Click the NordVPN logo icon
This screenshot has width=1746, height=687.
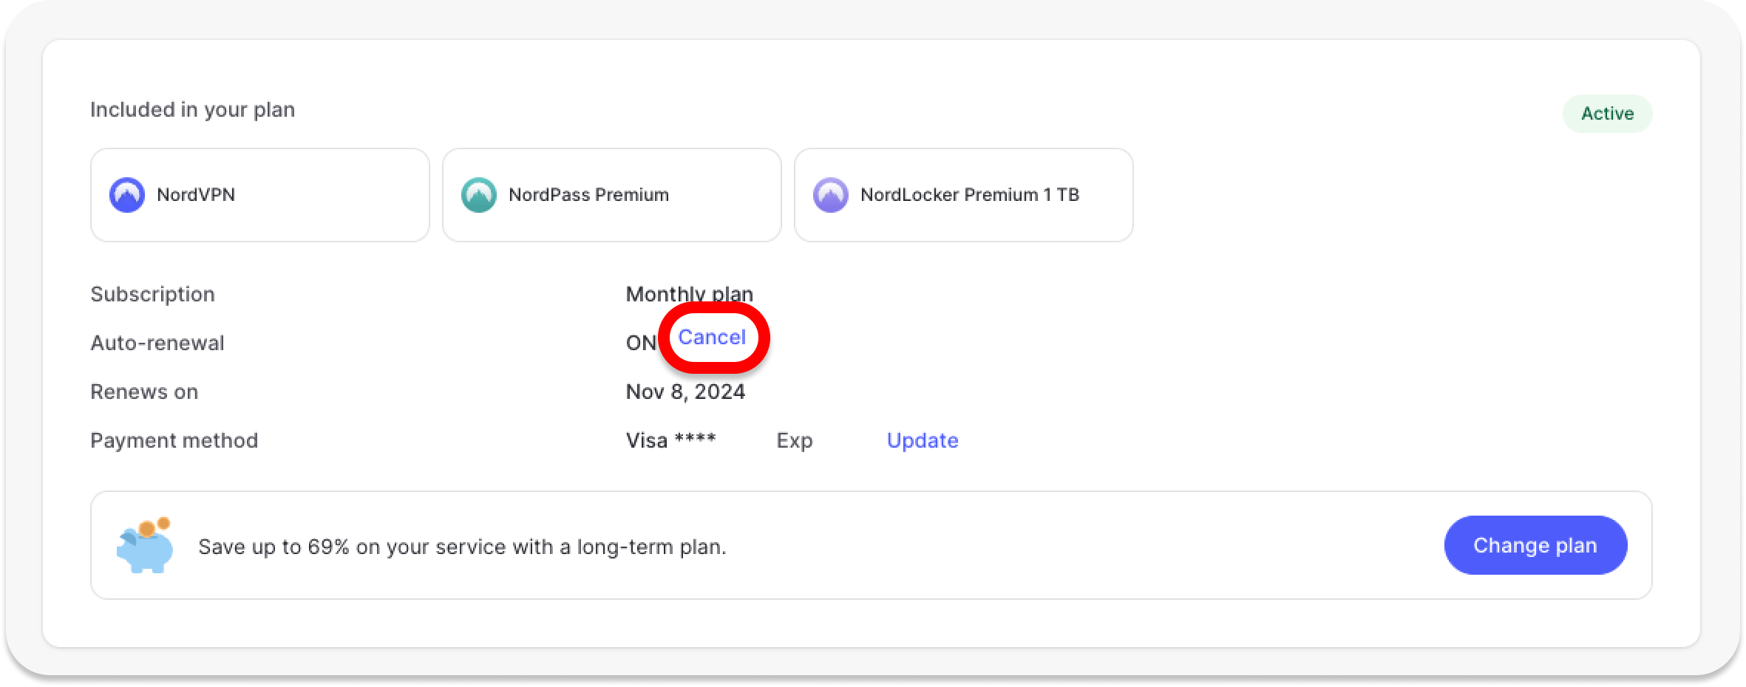pos(127,195)
